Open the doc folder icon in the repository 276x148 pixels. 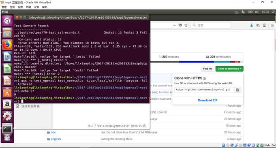click(48, 132)
